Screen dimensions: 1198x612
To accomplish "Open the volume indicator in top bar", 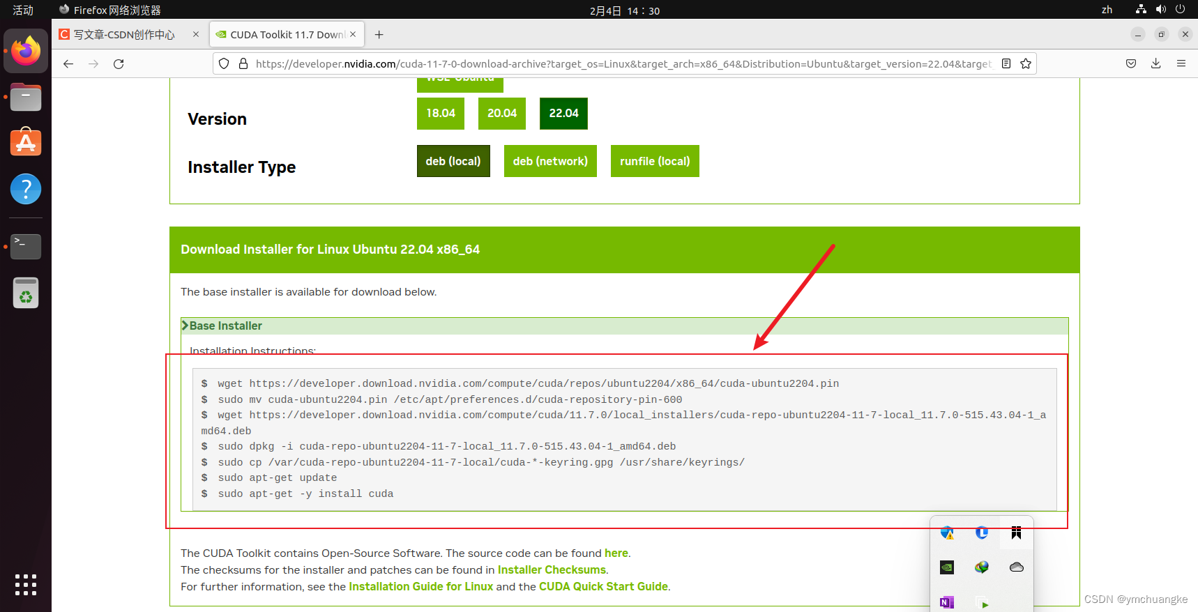I will 1160,9.
